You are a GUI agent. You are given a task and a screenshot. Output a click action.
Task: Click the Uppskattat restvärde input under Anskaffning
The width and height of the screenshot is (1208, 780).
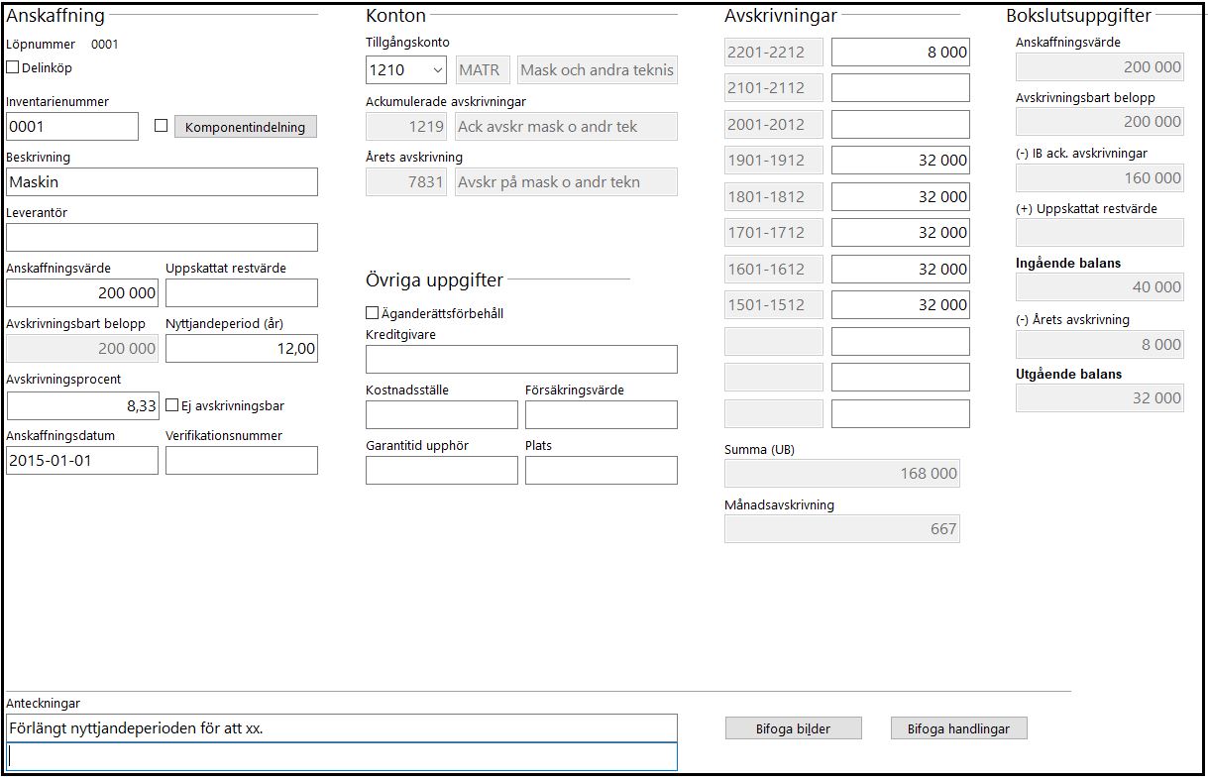(242, 293)
